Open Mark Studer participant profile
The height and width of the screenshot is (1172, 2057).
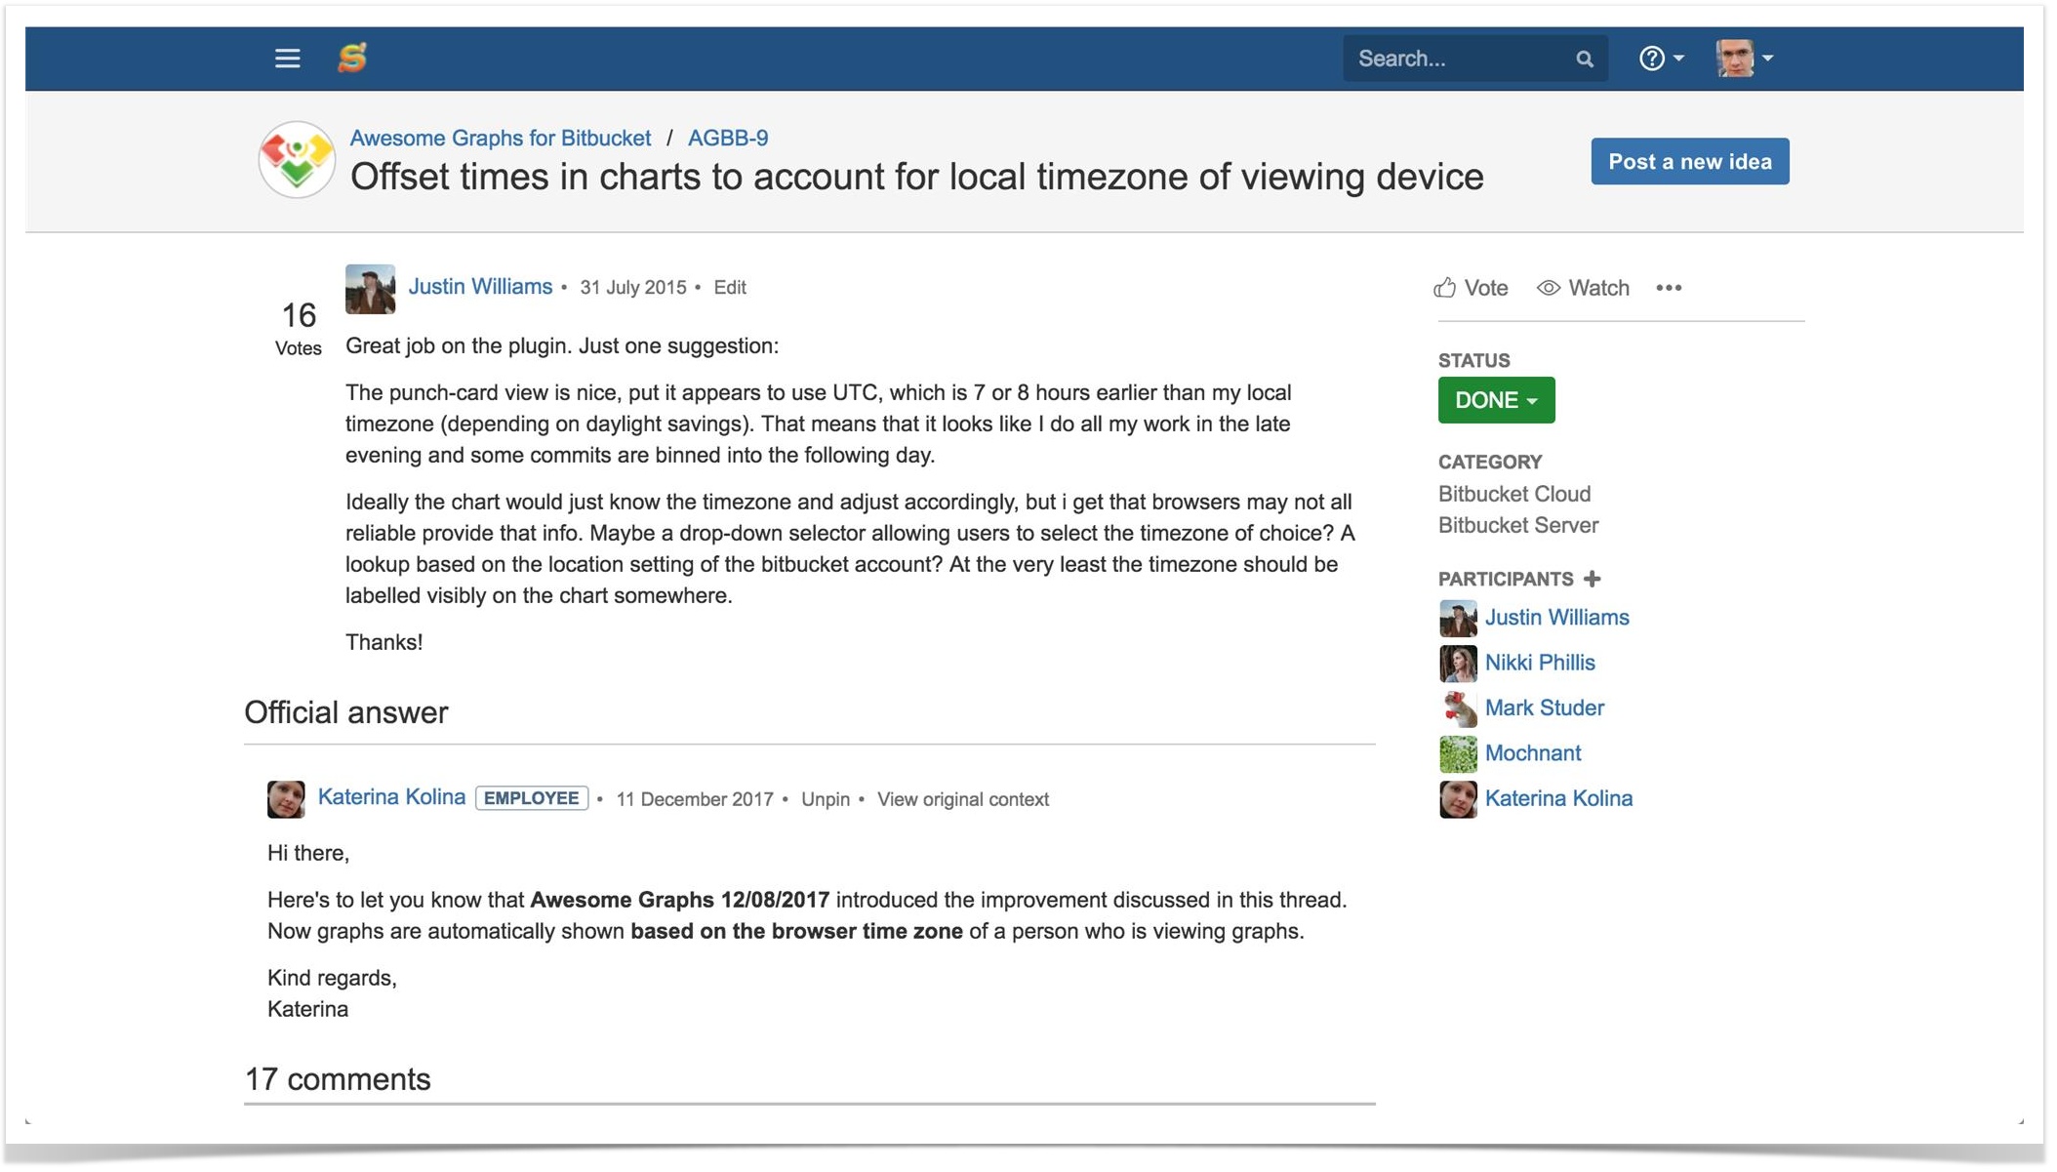1544,707
